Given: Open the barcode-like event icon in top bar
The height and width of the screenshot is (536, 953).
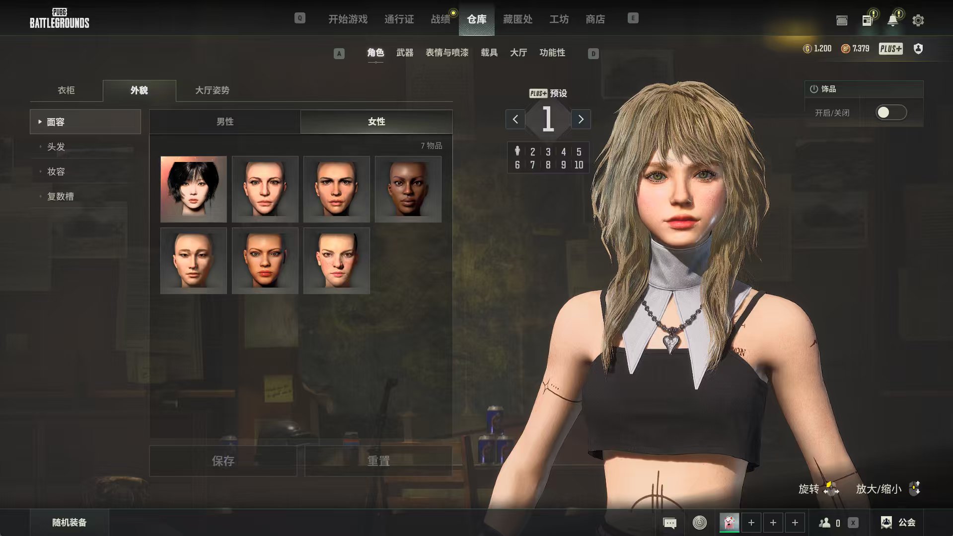Looking at the screenshot, I should coord(842,20).
